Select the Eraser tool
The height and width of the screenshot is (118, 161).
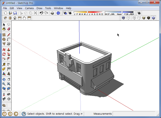point(9,29)
